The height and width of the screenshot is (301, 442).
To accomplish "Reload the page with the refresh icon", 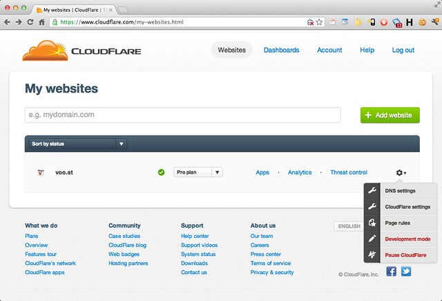I will point(30,22).
